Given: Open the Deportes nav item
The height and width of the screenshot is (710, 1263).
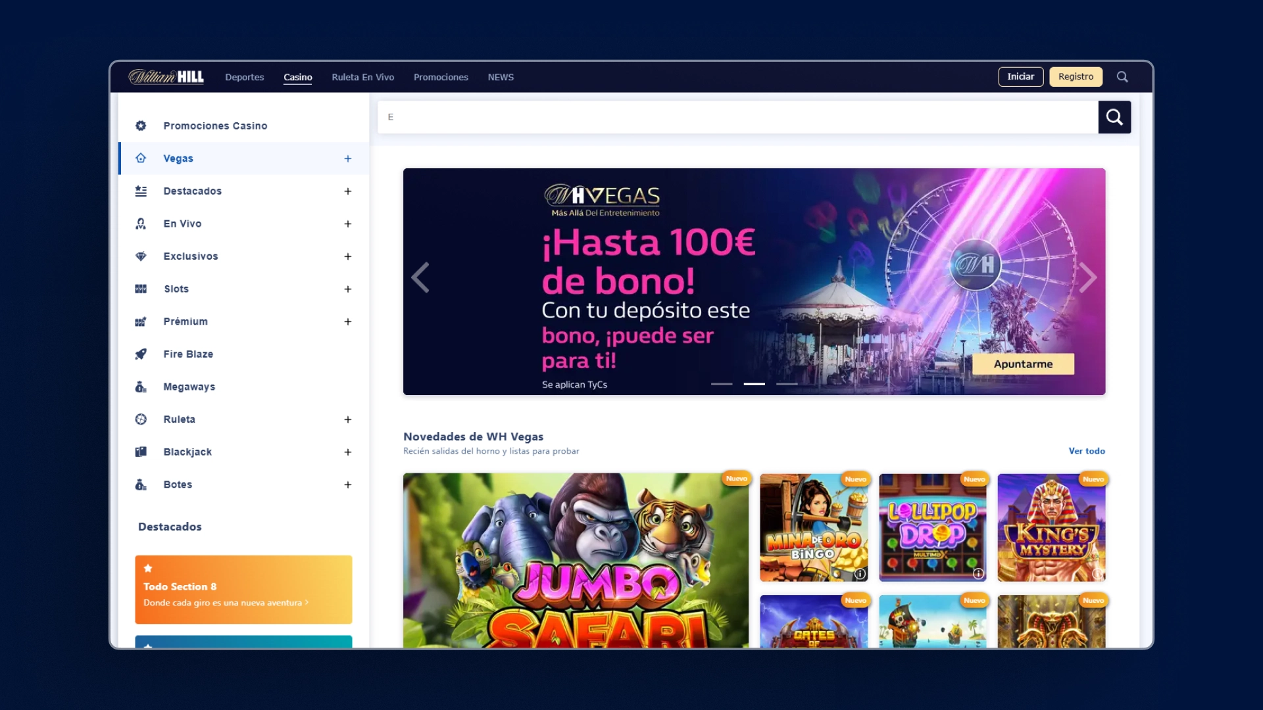Looking at the screenshot, I should (x=245, y=77).
